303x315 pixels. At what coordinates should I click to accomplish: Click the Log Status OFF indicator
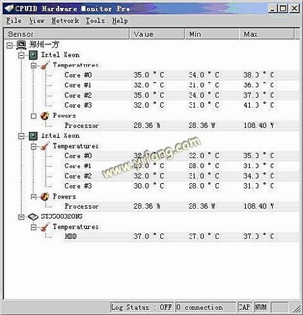pyautogui.click(x=142, y=307)
